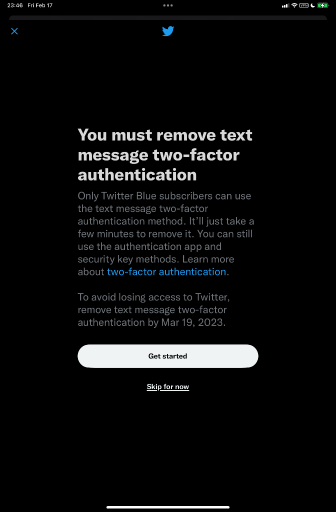The width and height of the screenshot is (336, 512).
Task: Tap the charging battery icon
Action: point(322,5)
